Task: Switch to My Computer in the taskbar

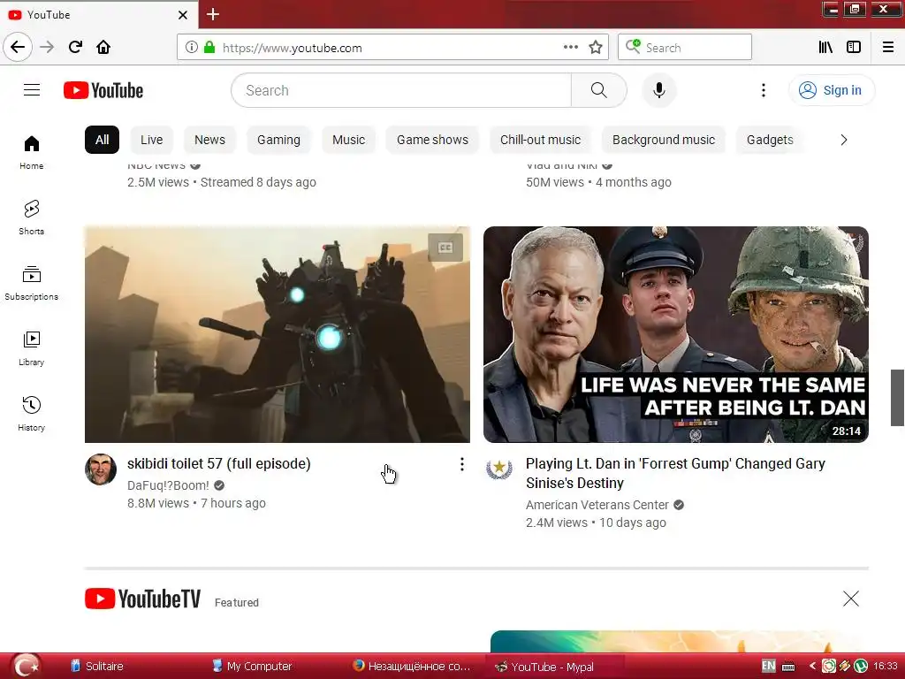Action: 252,667
